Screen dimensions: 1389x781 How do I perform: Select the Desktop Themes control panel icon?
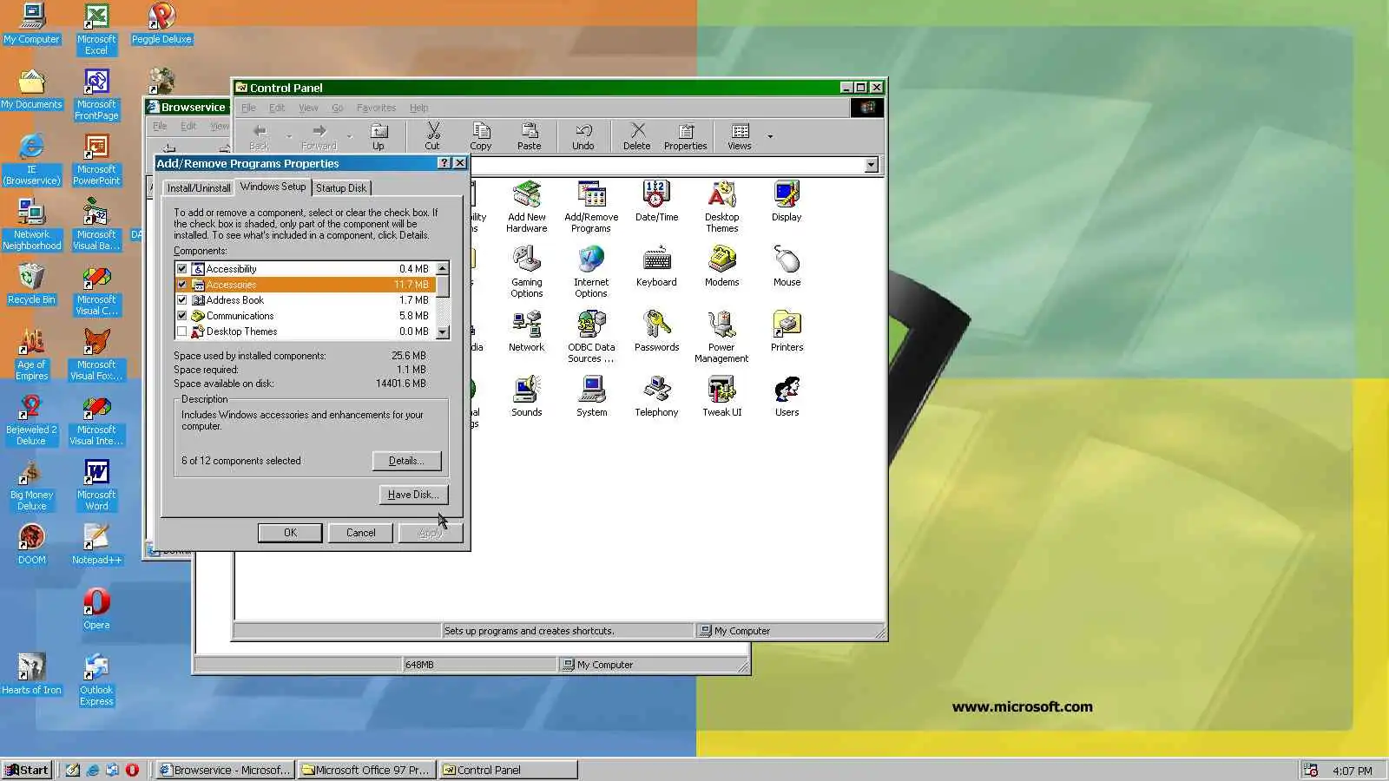pos(721,207)
